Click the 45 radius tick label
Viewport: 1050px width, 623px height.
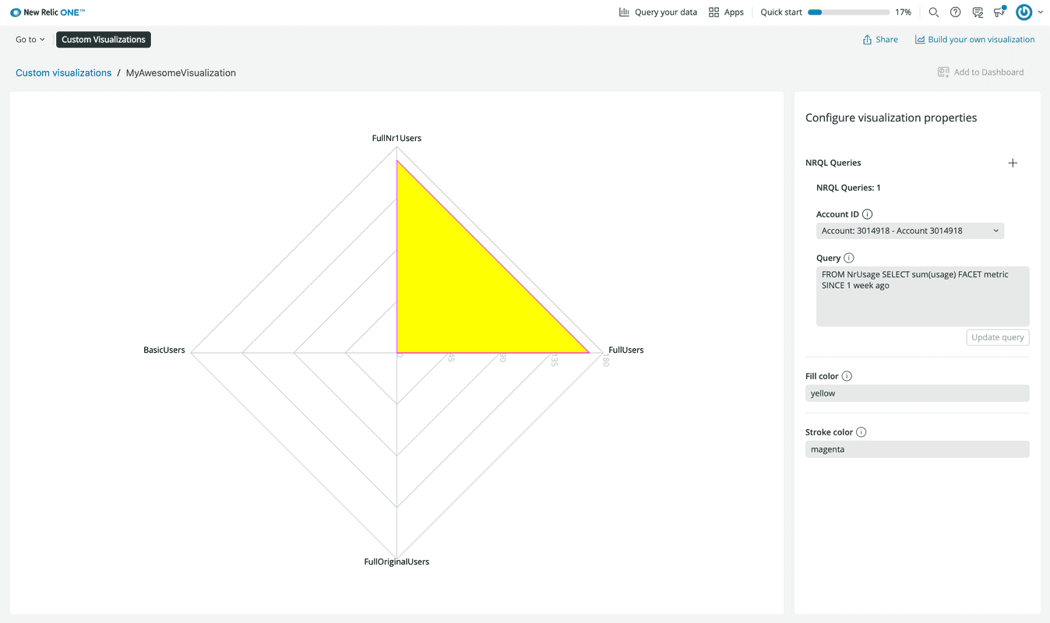[x=451, y=357]
